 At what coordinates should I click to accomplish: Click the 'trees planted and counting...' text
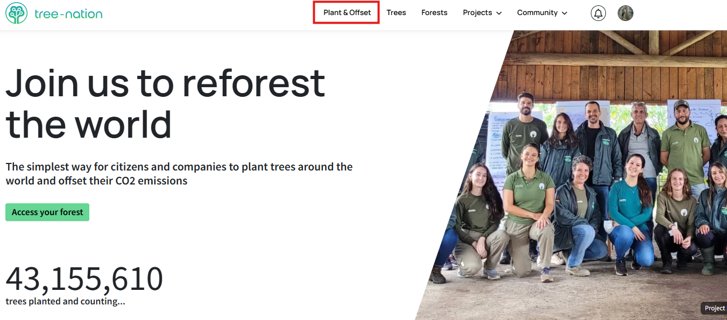[x=66, y=301]
